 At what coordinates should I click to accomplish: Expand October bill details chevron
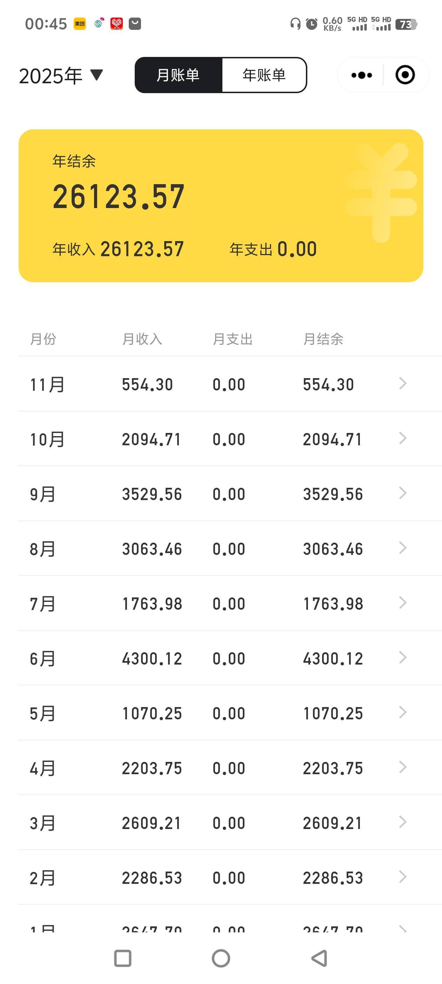coord(402,438)
